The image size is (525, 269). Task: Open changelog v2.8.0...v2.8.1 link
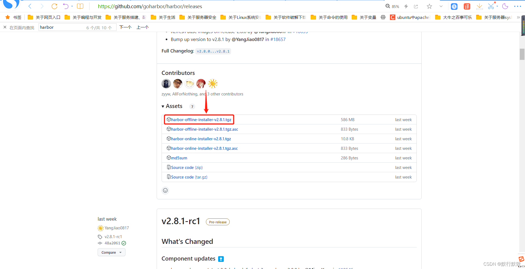pyautogui.click(x=213, y=51)
